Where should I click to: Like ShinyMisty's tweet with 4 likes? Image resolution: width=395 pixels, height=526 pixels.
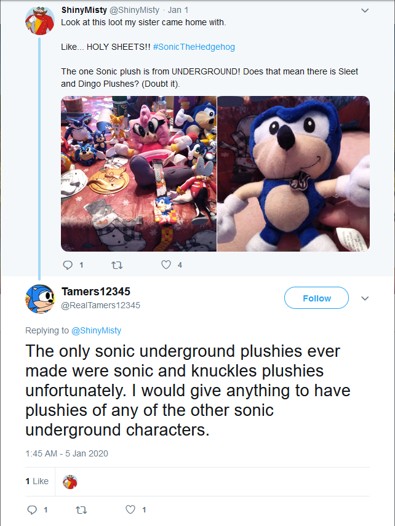pyautogui.click(x=166, y=265)
